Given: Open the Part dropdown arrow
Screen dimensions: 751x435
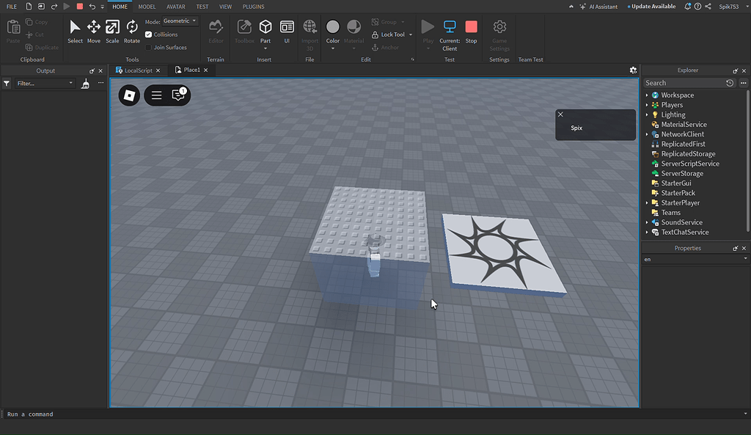Looking at the screenshot, I should pyautogui.click(x=265, y=48).
